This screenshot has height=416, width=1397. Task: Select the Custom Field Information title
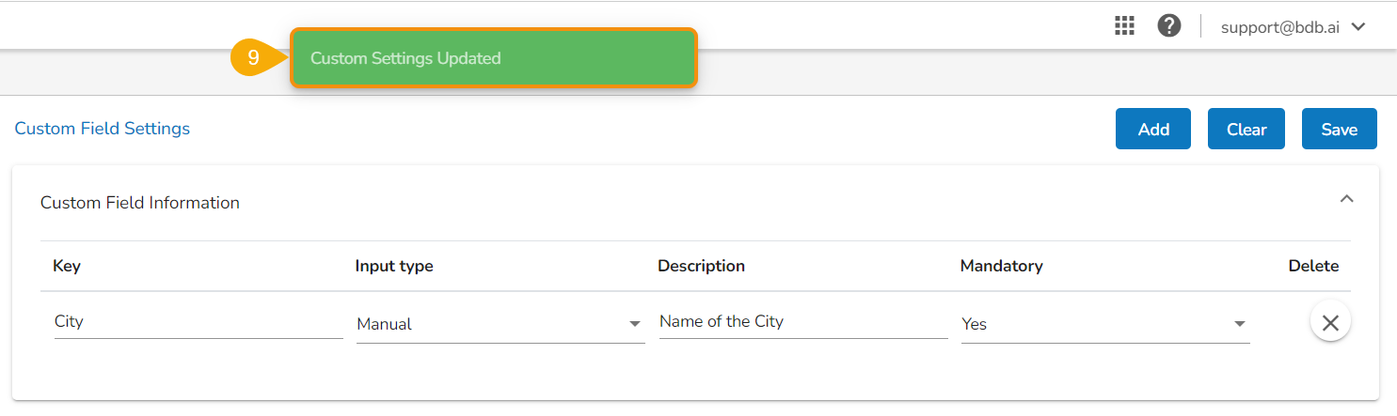click(x=140, y=203)
